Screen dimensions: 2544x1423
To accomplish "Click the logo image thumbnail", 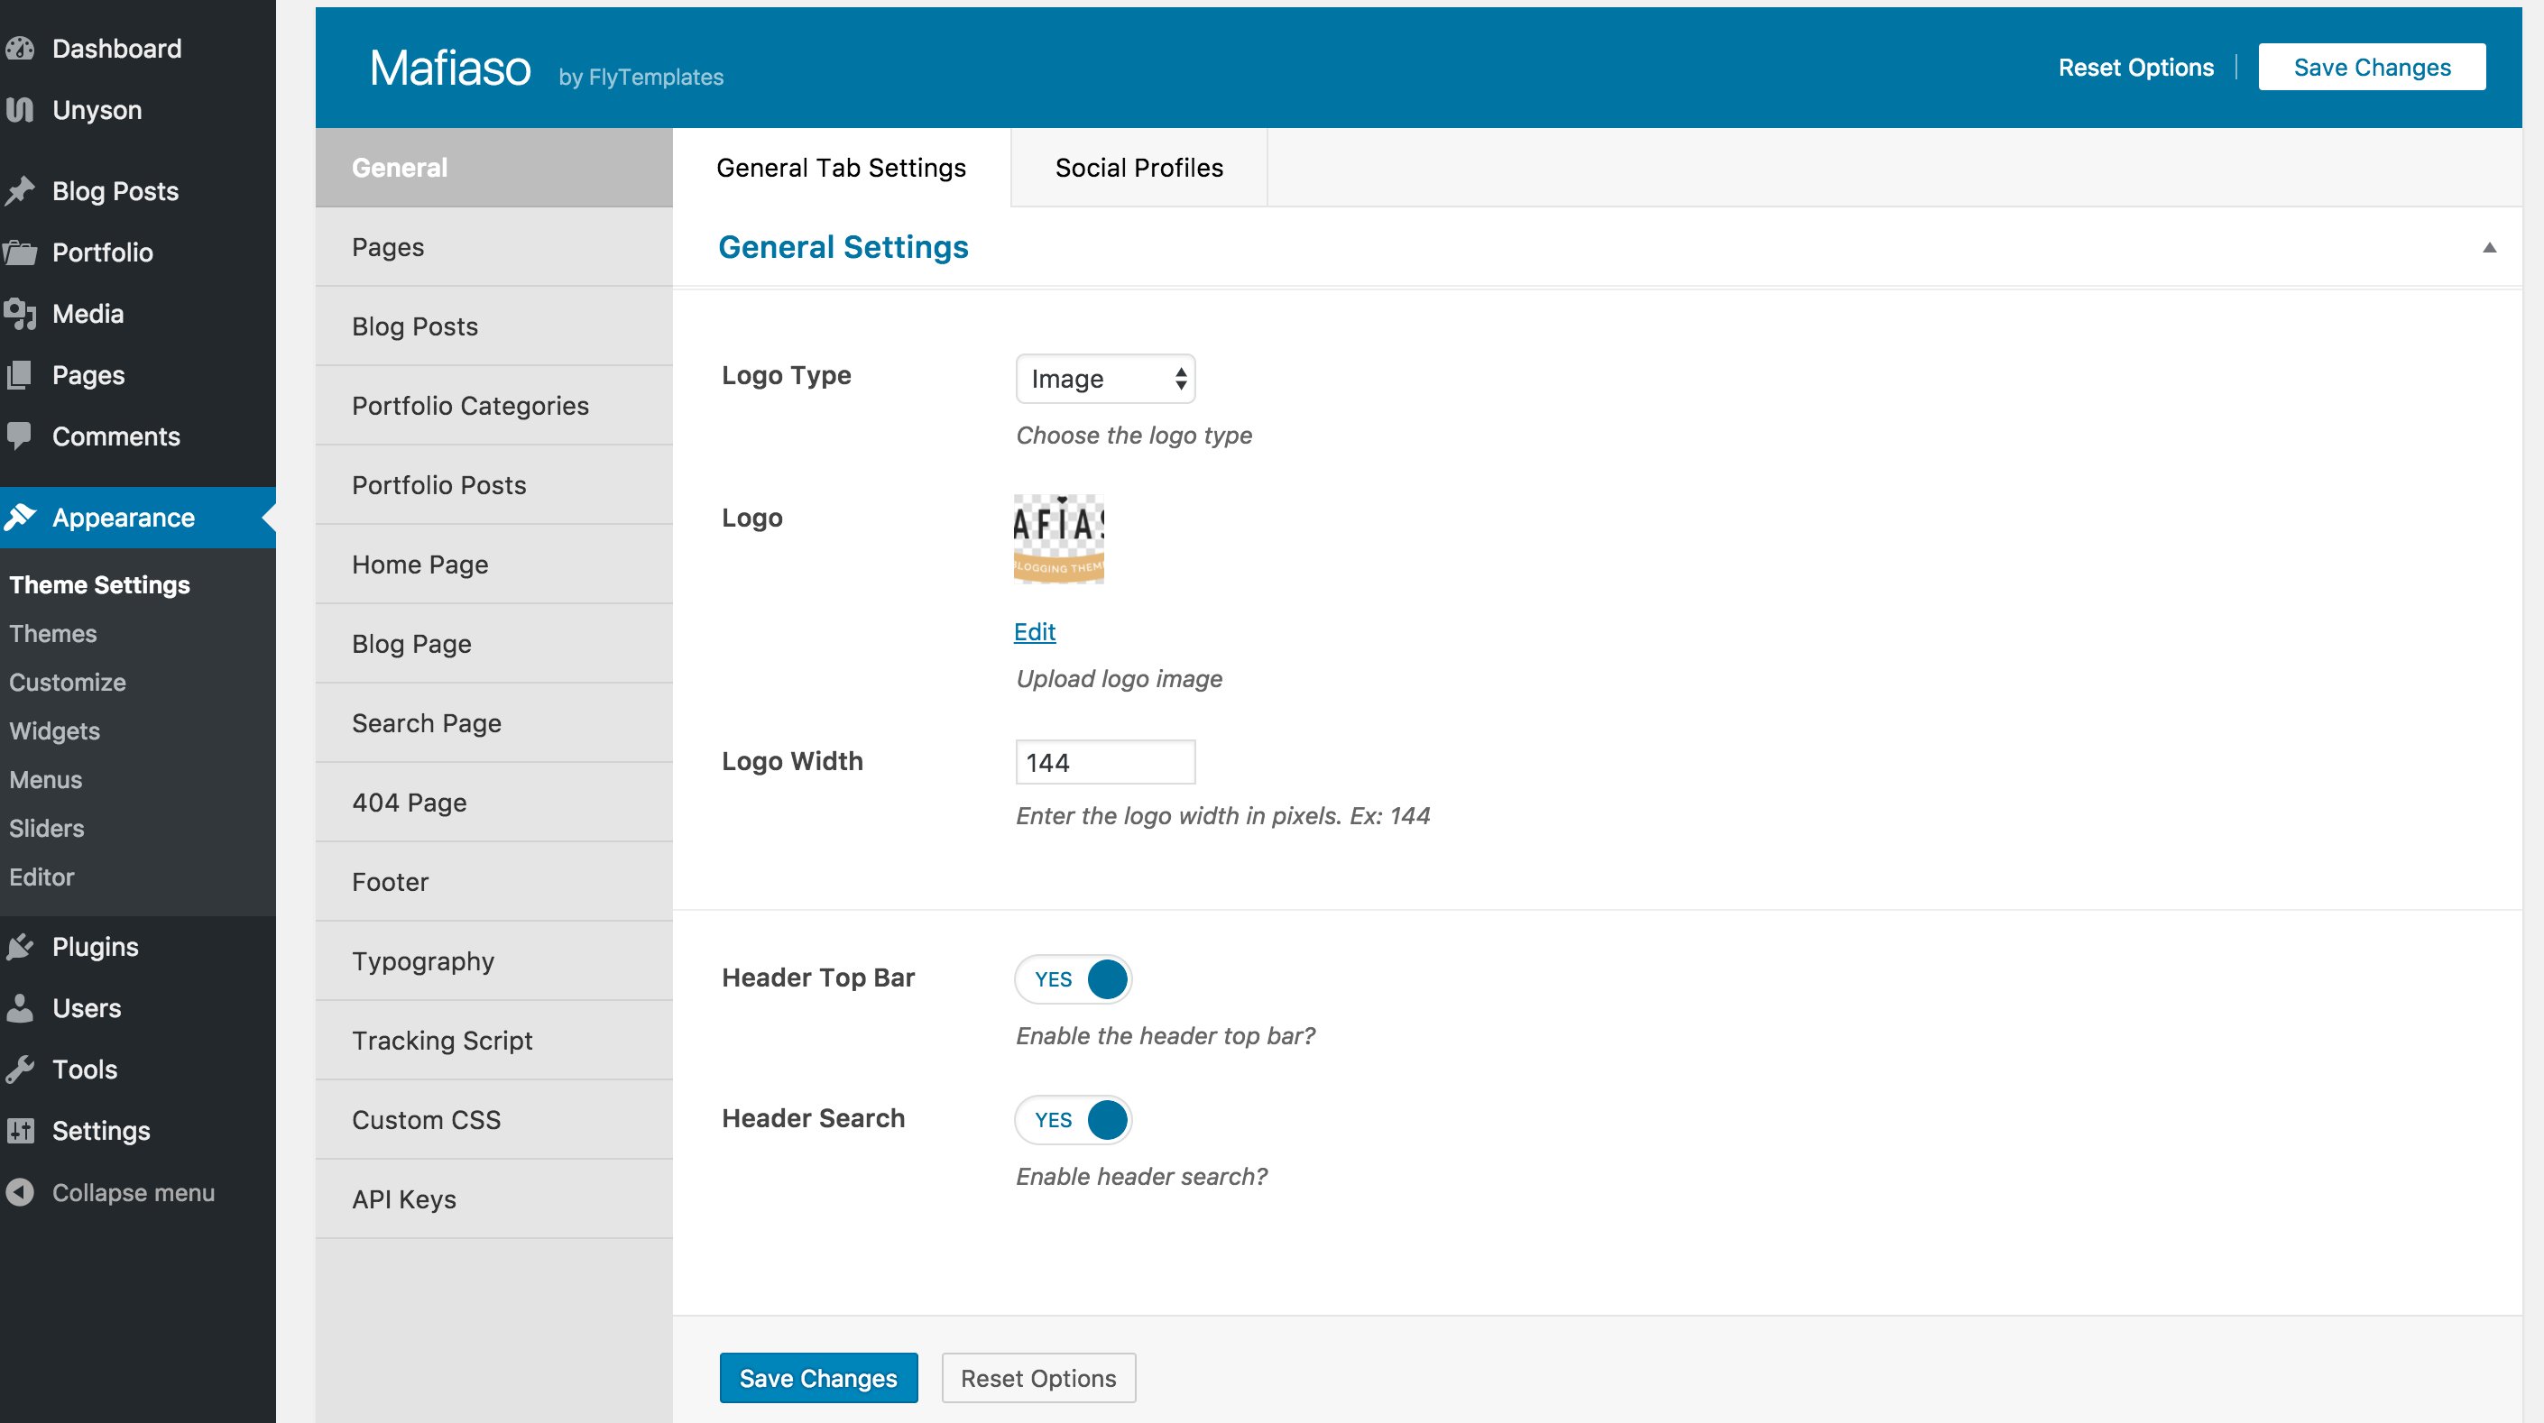I will point(1059,539).
